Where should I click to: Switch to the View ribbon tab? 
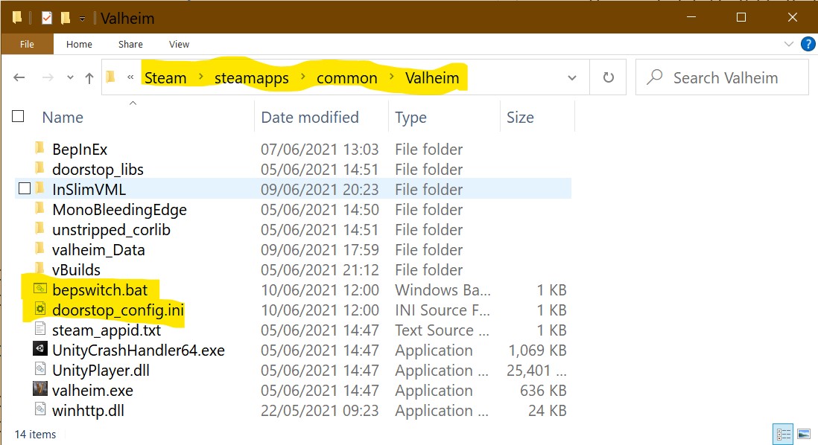point(179,45)
